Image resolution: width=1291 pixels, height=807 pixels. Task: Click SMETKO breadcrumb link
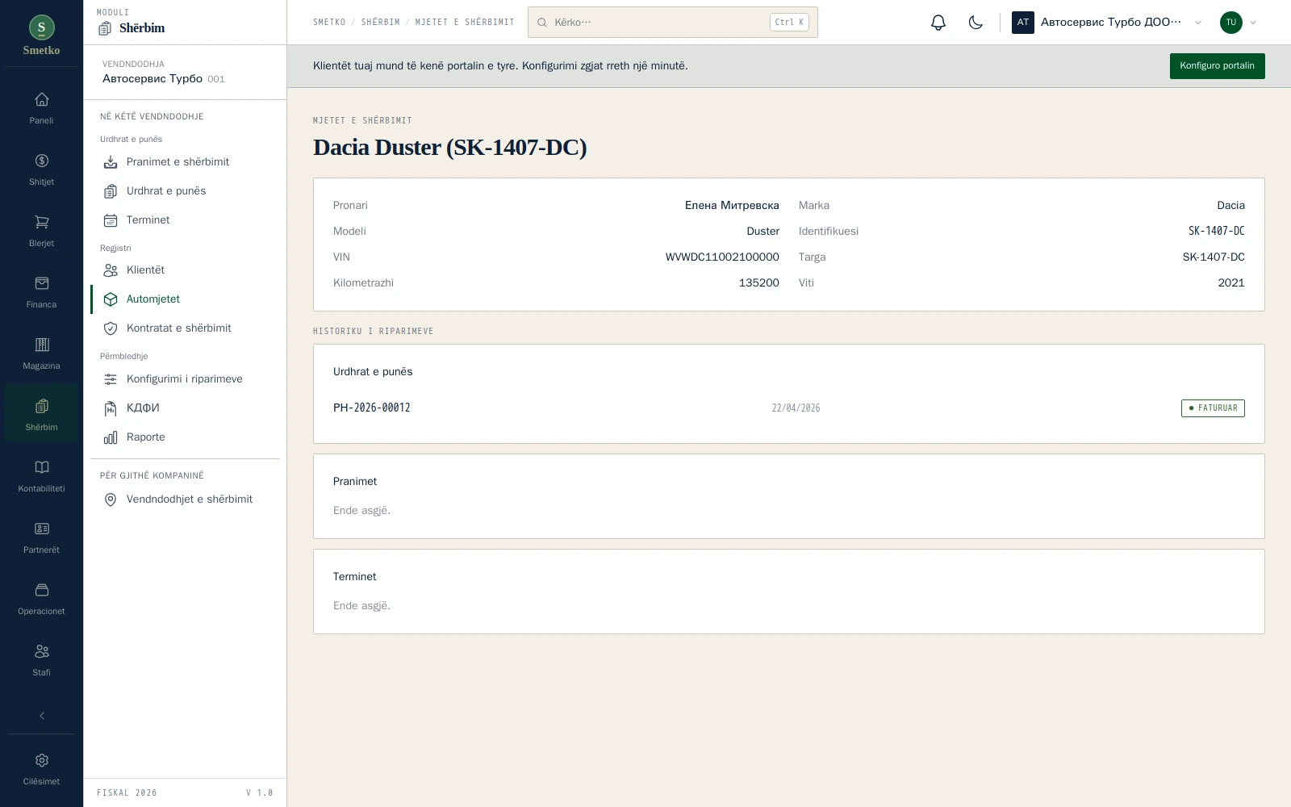tap(329, 23)
